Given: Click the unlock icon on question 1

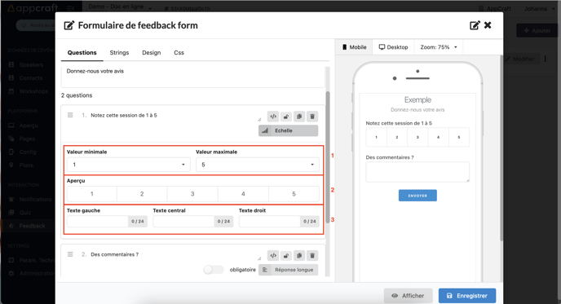Looking at the screenshot, I should 286,117.
